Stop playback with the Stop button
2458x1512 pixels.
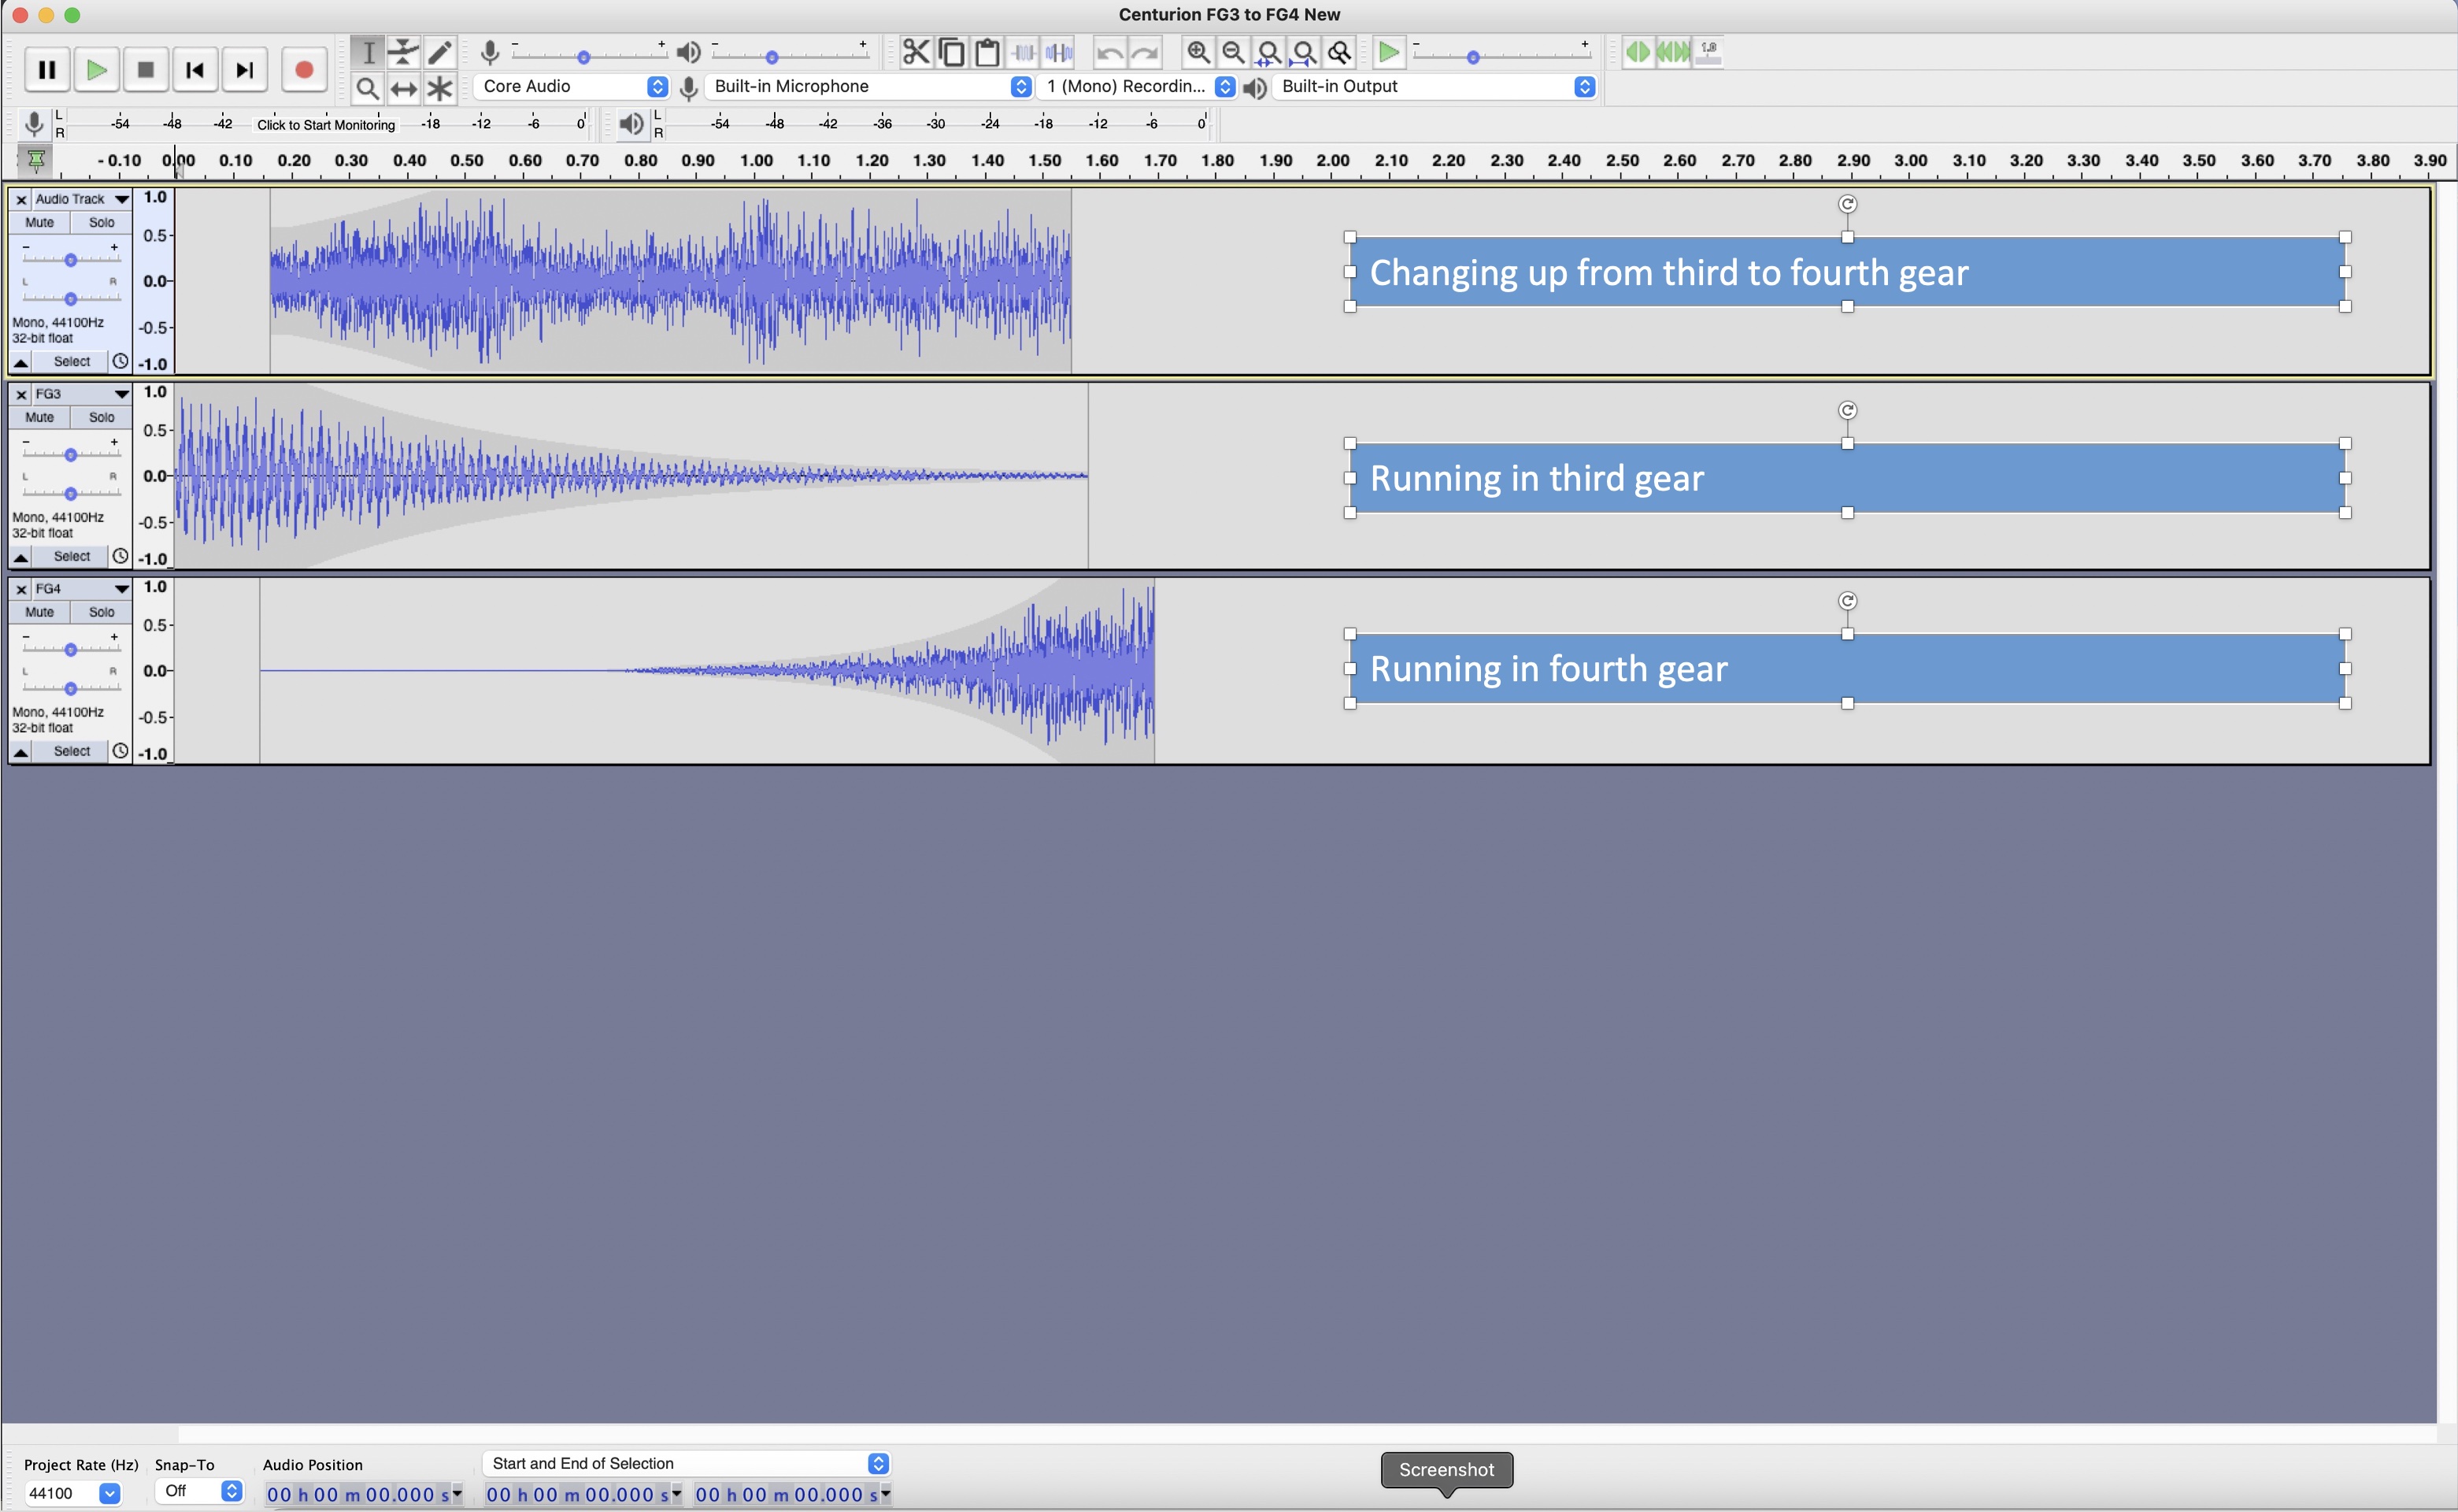click(x=146, y=70)
